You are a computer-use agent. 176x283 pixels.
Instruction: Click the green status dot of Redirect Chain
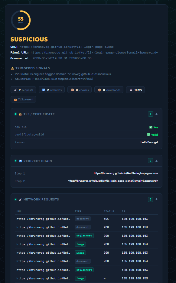click(15, 161)
